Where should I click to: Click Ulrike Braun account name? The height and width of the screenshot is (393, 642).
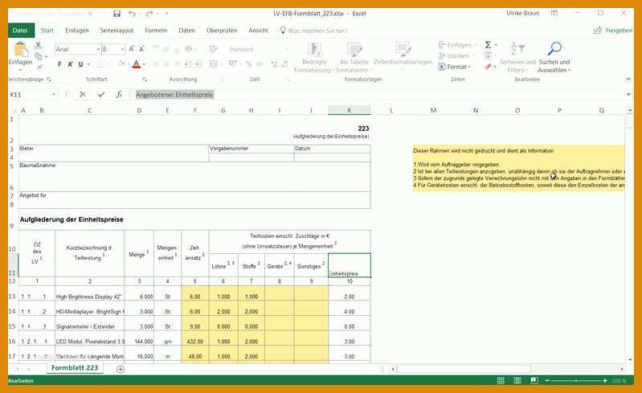[x=523, y=14]
